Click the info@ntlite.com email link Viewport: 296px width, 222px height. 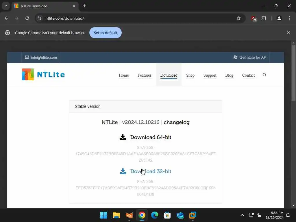point(41,58)
